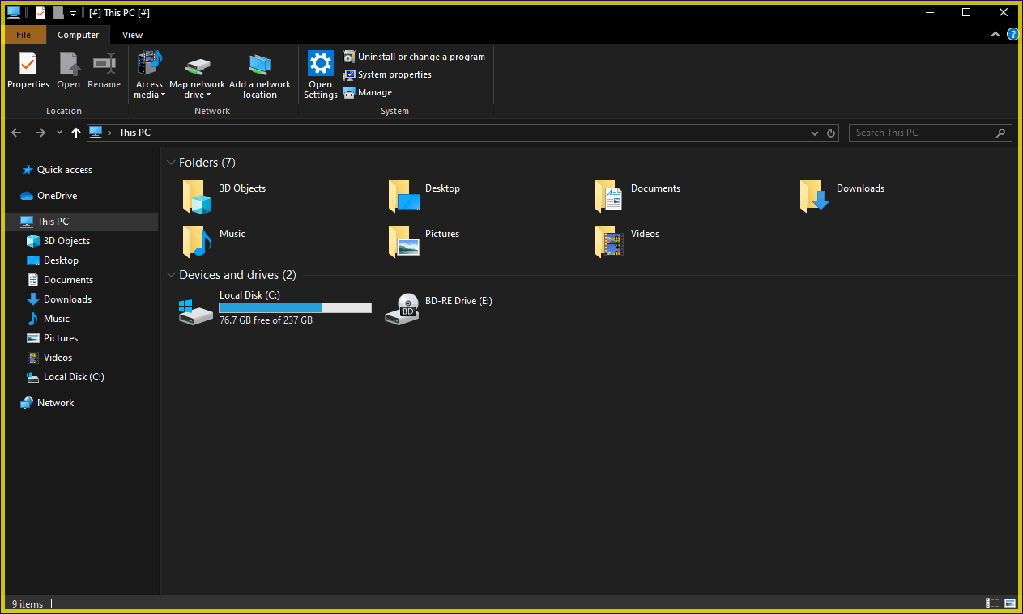Click the 9 items status text
The height and width of the screenshot is (614, 1023).
pos(28,604)
